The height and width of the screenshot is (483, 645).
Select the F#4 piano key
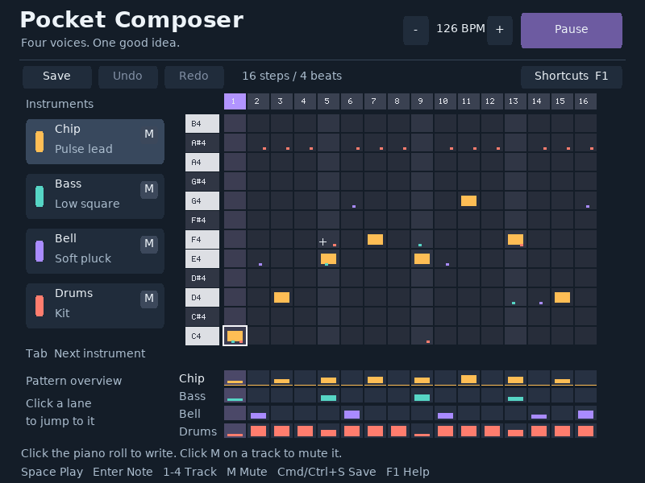pyautogui.click(x=202, y=220)
